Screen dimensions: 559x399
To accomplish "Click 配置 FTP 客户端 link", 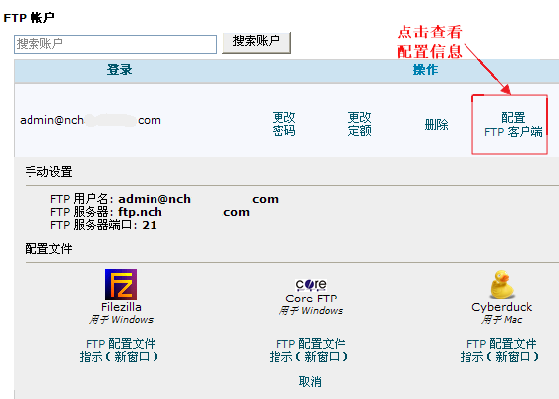I will (513, 124).
